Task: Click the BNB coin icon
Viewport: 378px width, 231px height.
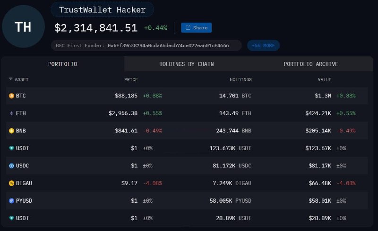Action: tap(11, 131)
